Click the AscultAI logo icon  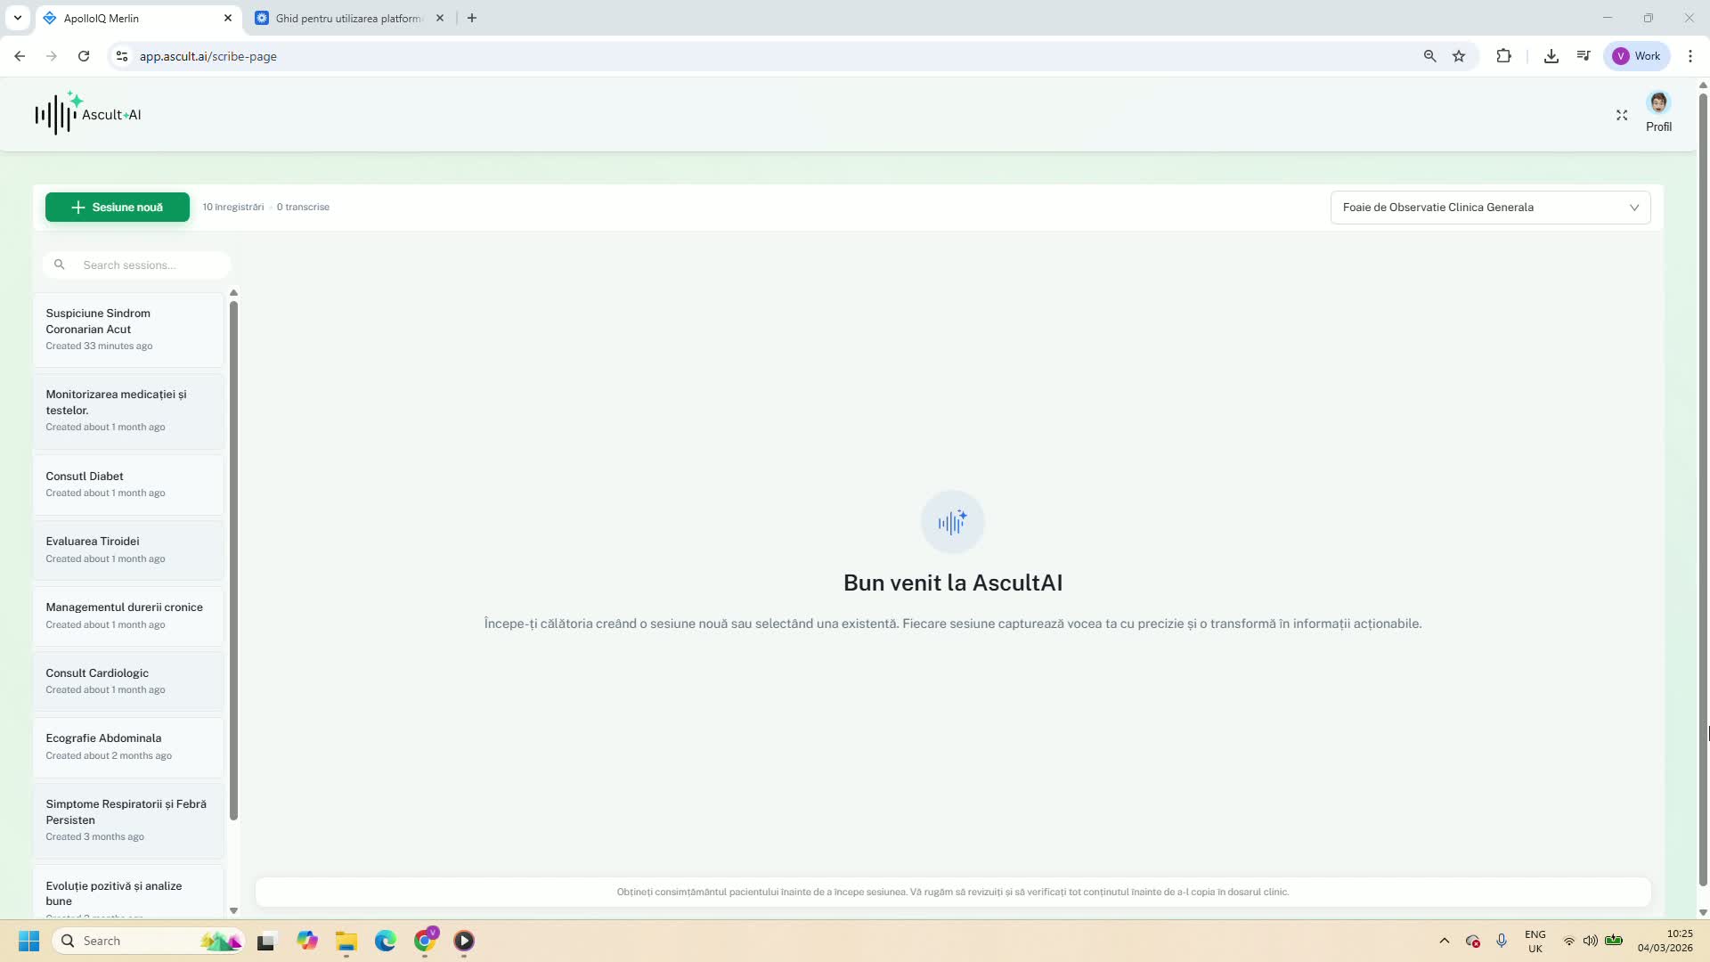click(57, 113)
